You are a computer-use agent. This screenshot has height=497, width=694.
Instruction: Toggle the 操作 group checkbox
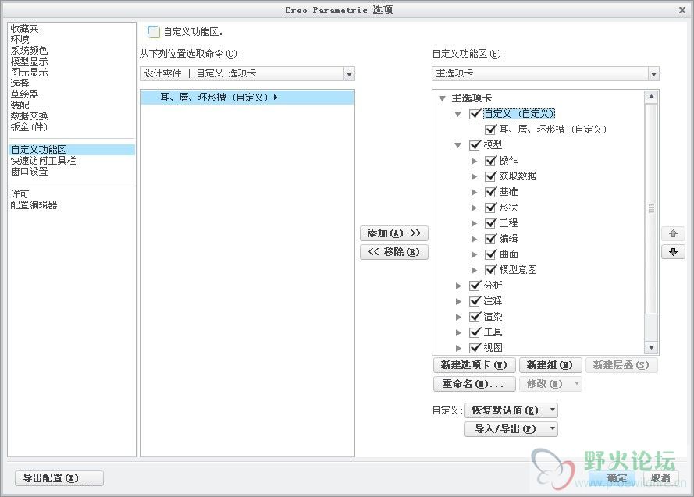[x=490, y=161]
